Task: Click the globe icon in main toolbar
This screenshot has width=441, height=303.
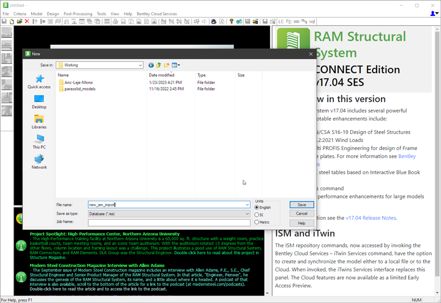Action: tap(214, 21)
